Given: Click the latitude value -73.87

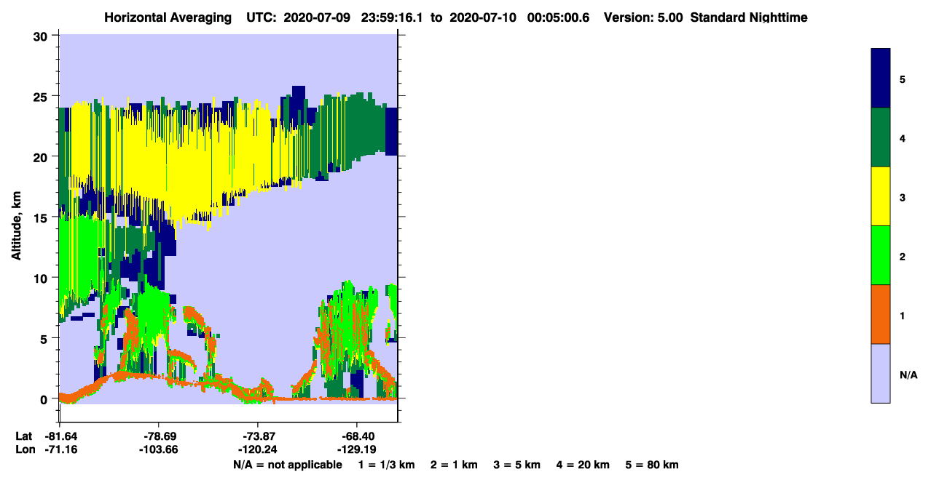Looking at the screenshot, I should pyautogui.click(x=258, y=436).
